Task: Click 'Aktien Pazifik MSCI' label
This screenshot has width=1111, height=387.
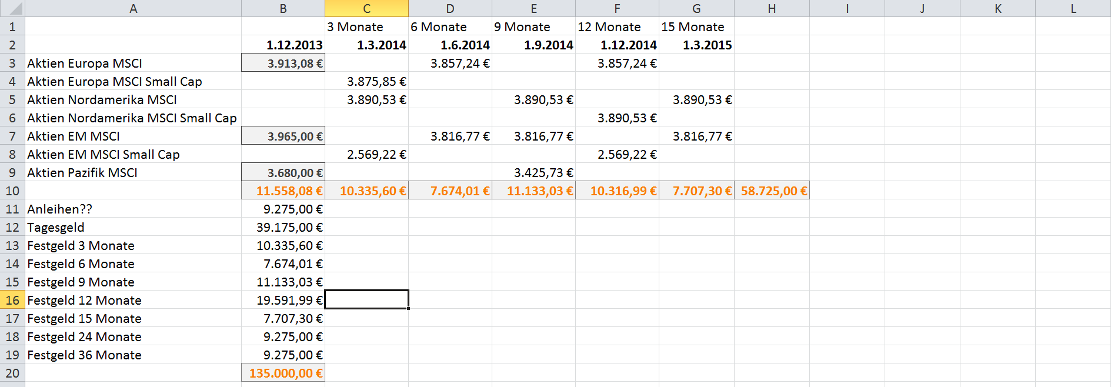Action: [82, 172]
